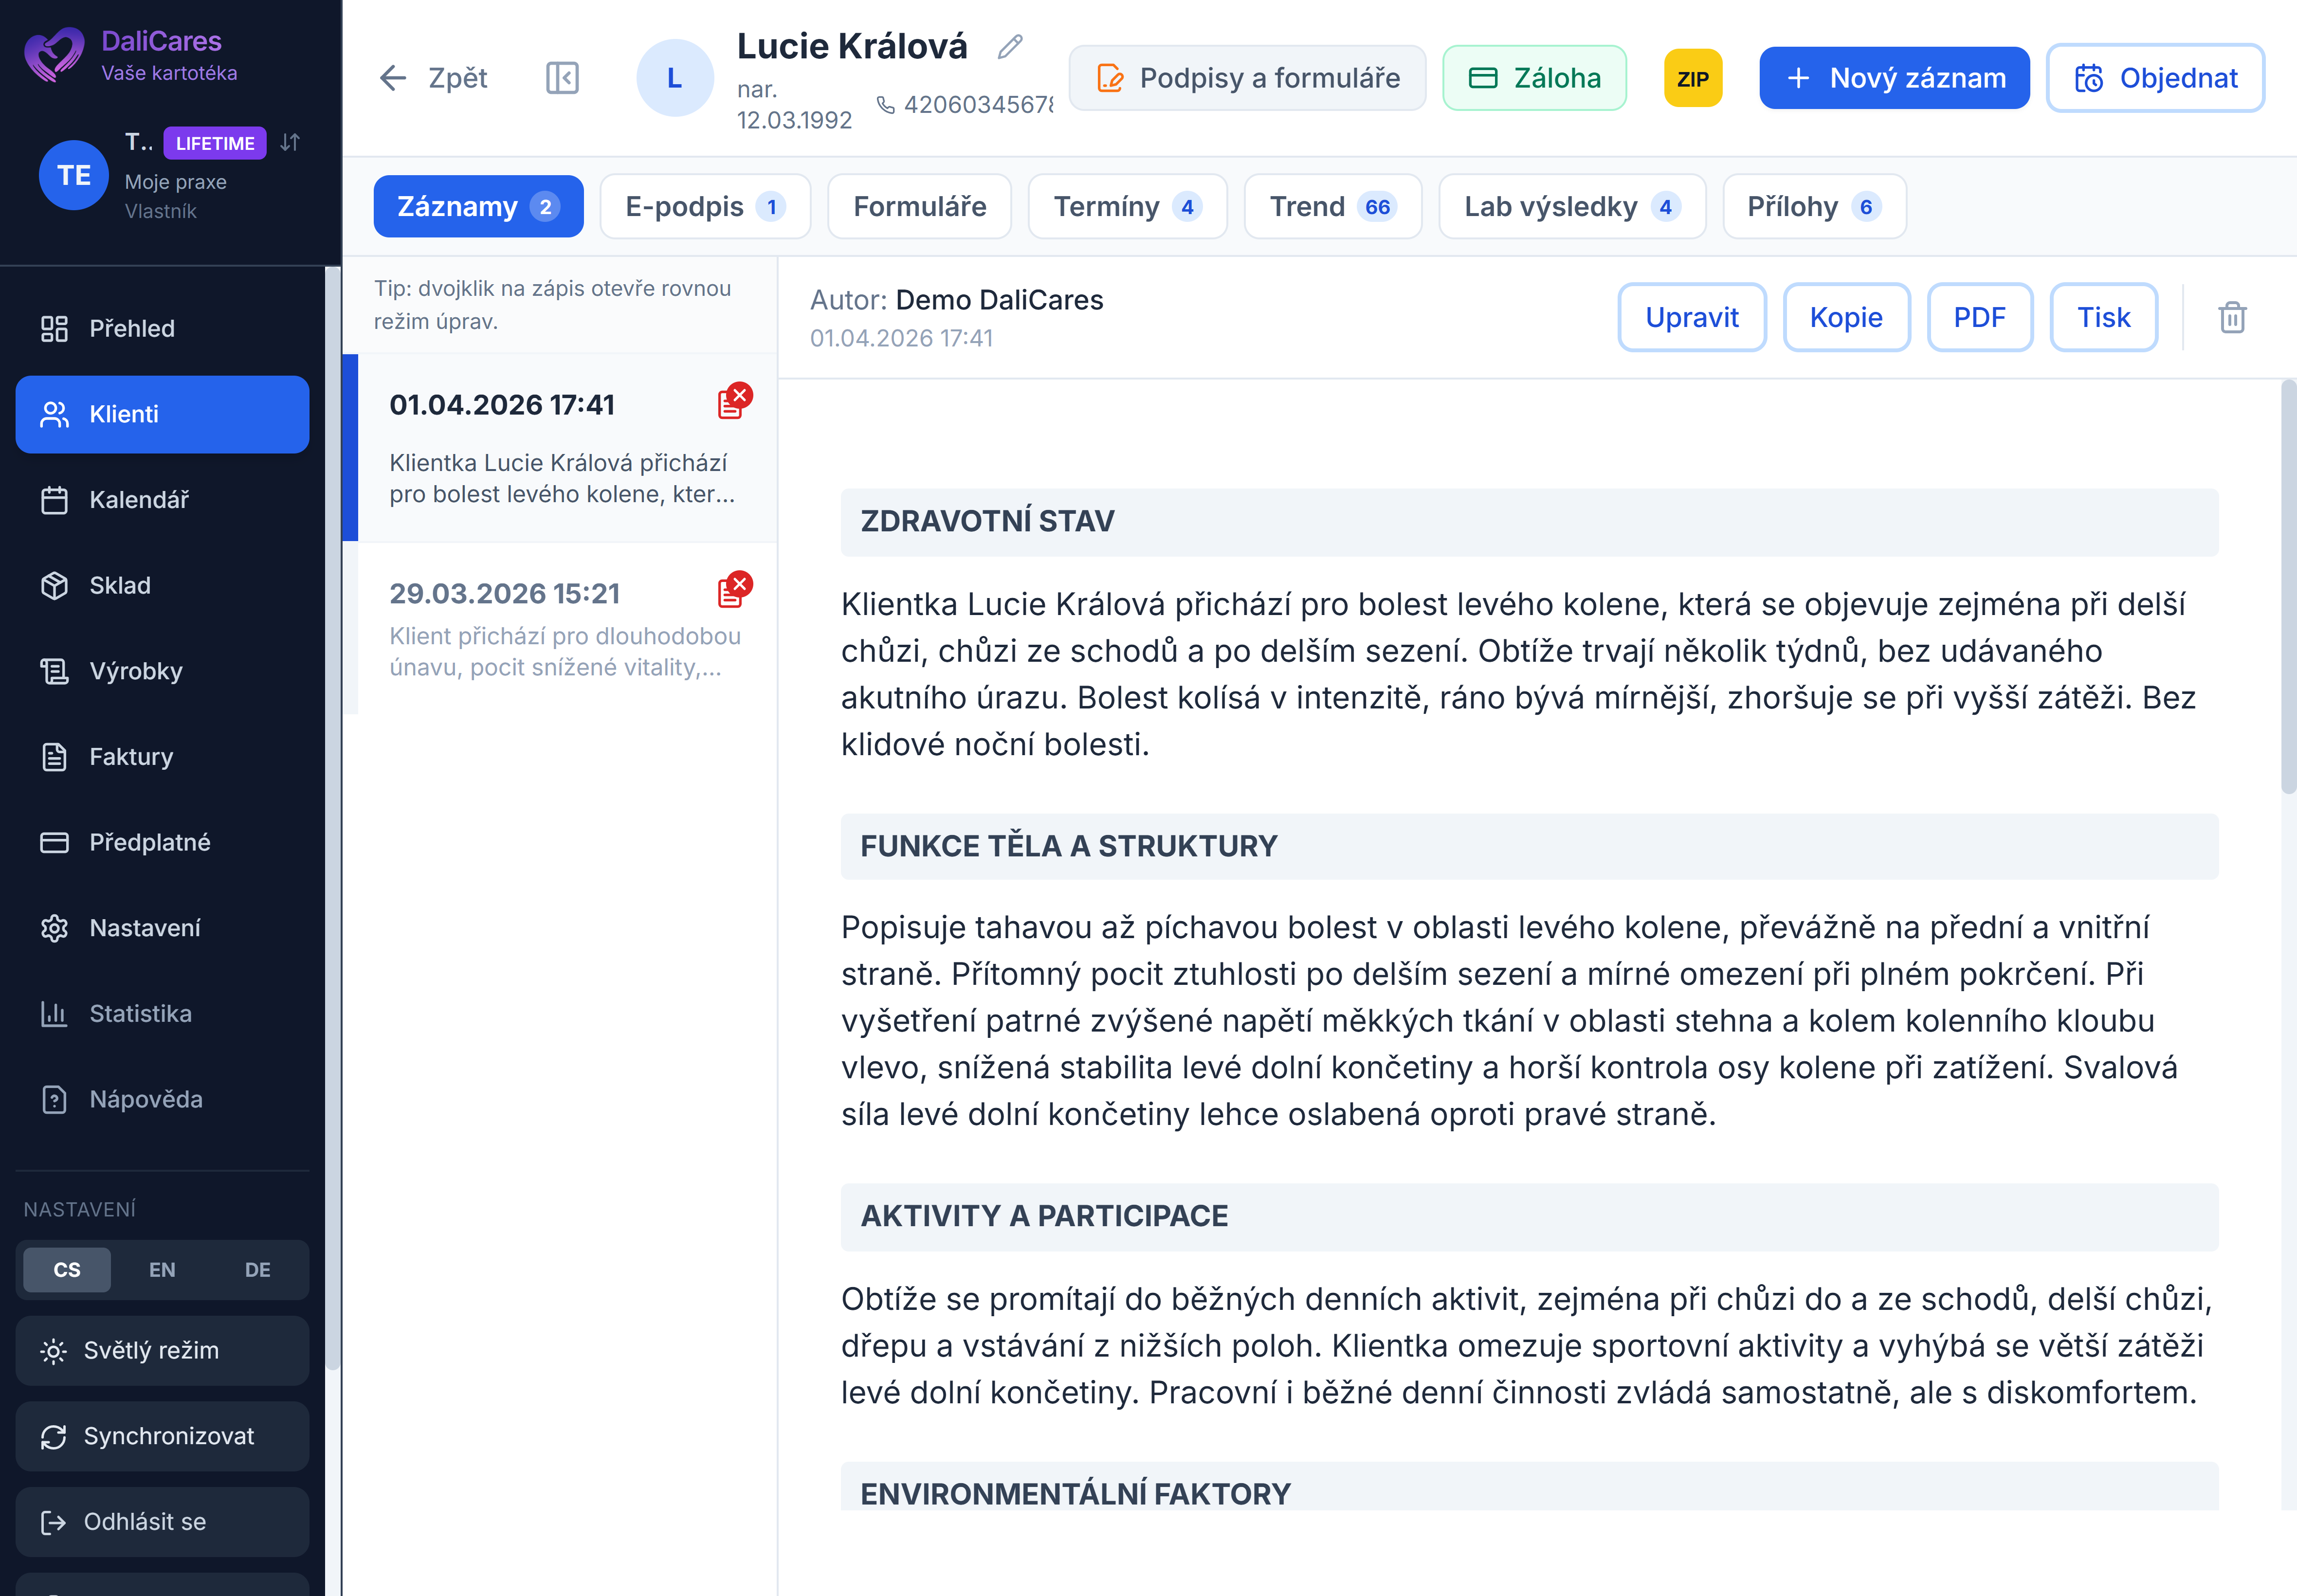Switch practice using the swap arrows icon
This screenshot has height=1596, width=2297.
click(290, 142)
